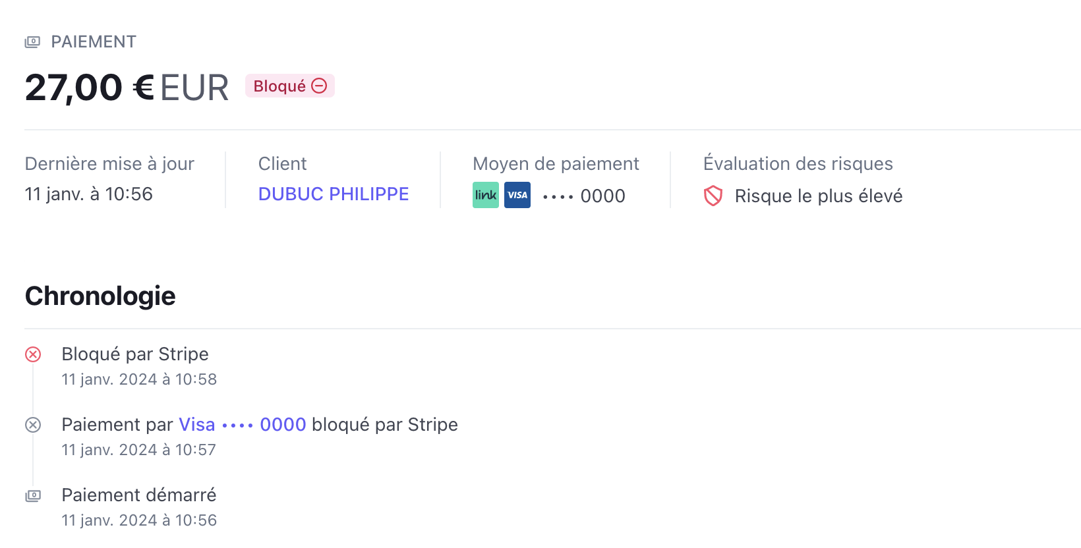Click the red shield risk icon
Screen dimensions: 1081x548
[713, 196]
